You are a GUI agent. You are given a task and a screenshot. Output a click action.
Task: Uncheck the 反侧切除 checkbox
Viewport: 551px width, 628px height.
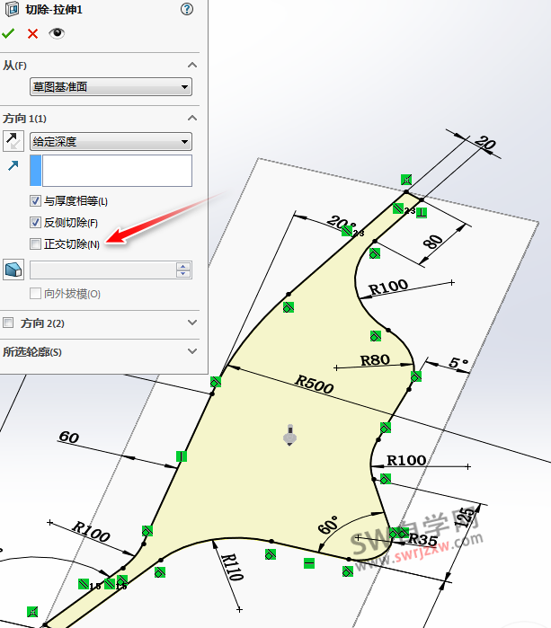36,223
